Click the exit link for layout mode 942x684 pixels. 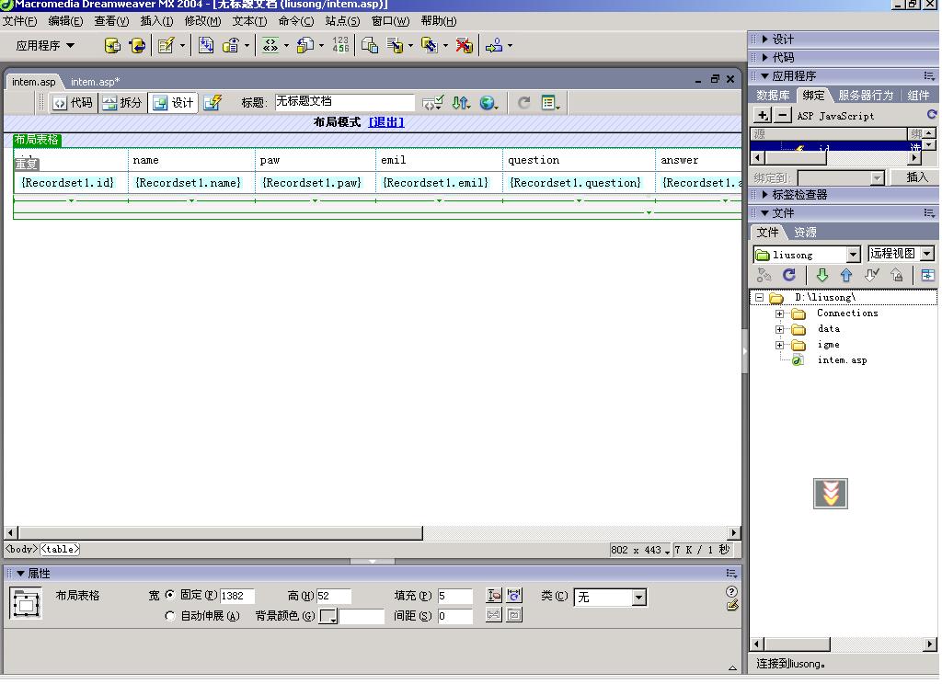click(386, 122)
